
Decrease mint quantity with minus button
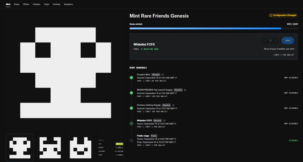point(265,40)
